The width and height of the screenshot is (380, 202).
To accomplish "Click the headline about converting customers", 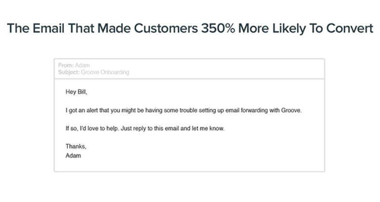I will (x=190, y=28).
